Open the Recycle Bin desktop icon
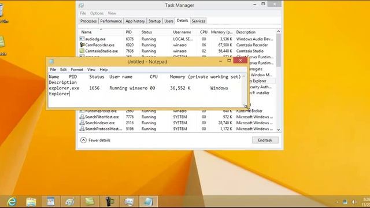This screenshot has height=208, width=370. (3, 13)
